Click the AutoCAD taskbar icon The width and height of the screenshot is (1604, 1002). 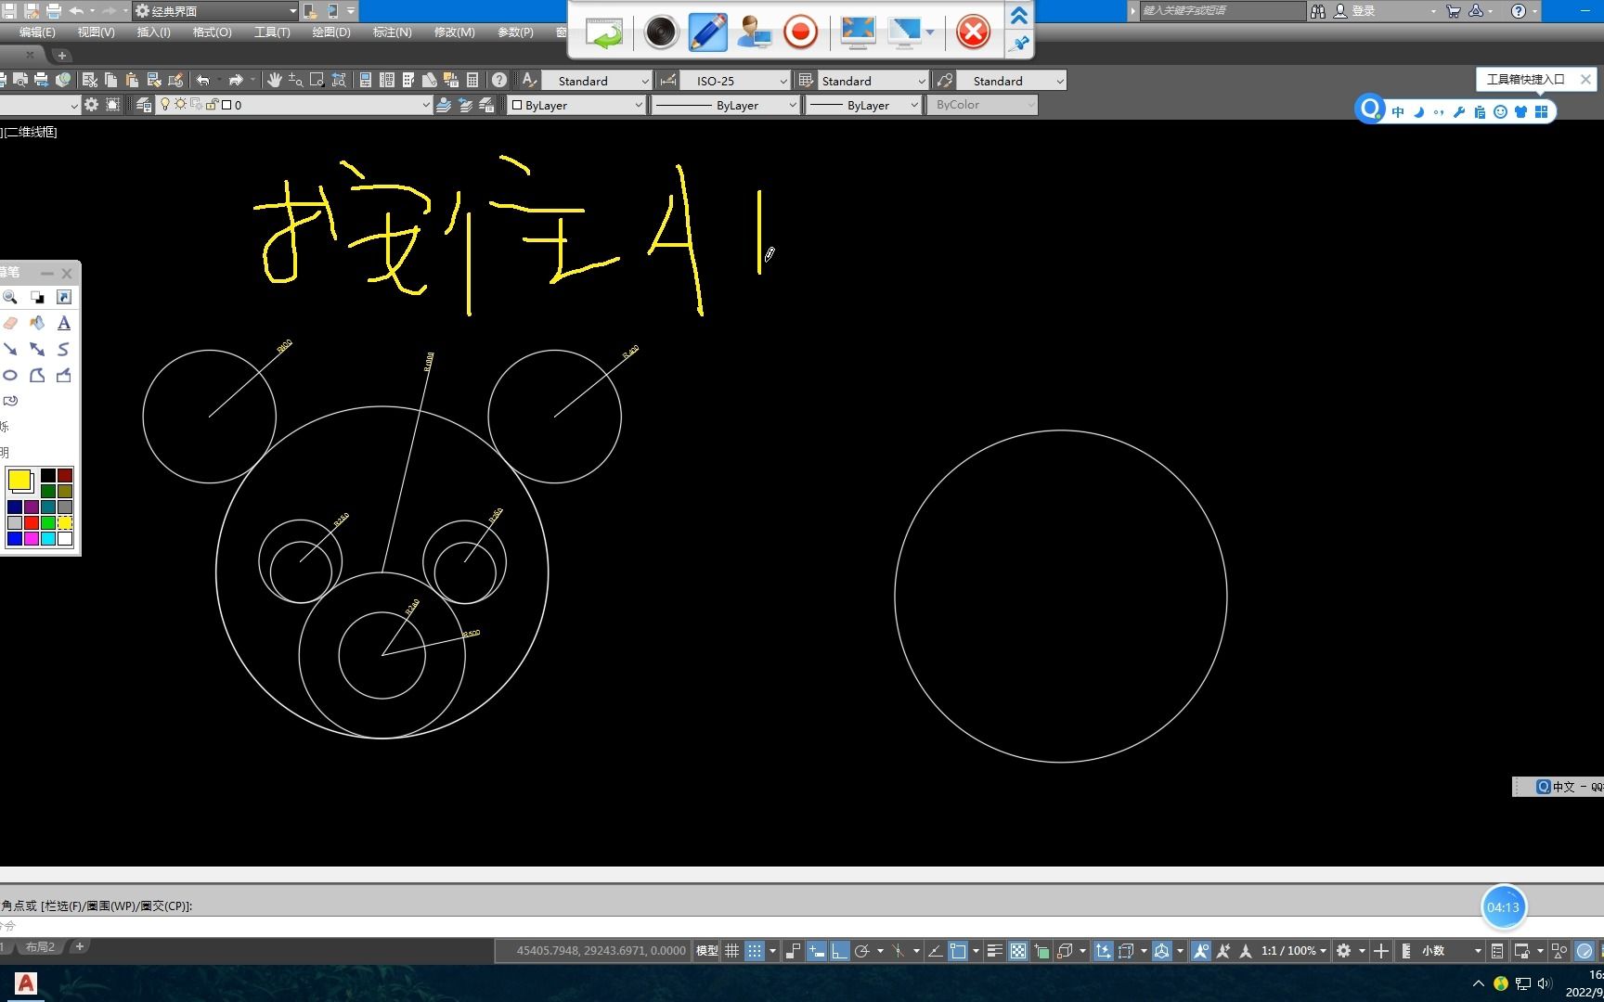pos(26,983)
